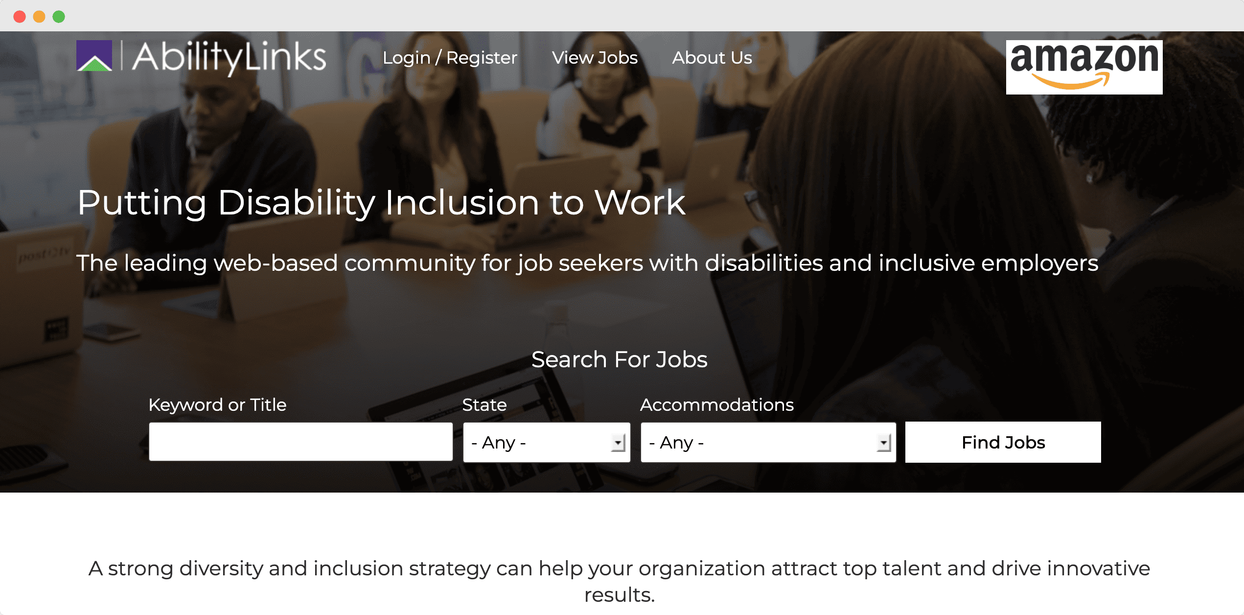Toggle the State filter to any state
Screen dimensions: 1244x615
click(x=544, y=442)
